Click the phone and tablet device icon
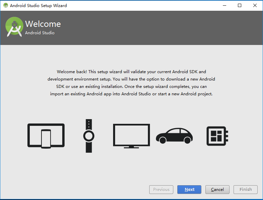 (46, 136)
